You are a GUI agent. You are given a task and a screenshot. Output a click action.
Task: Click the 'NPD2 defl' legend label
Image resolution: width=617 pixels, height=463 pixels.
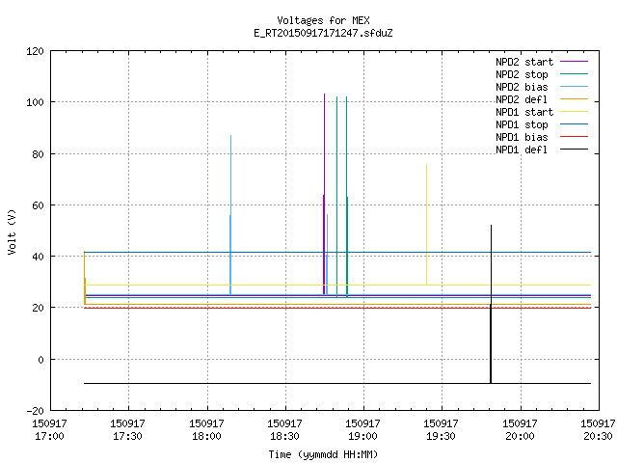522,99
